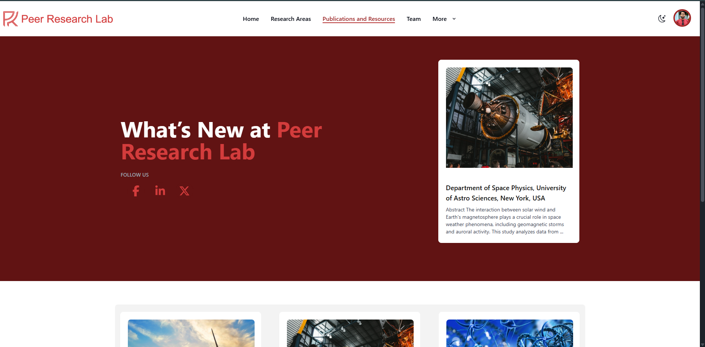Open the LinkedIn social icon
Viewport: 705px width, 347px height.
pos(160,191)
